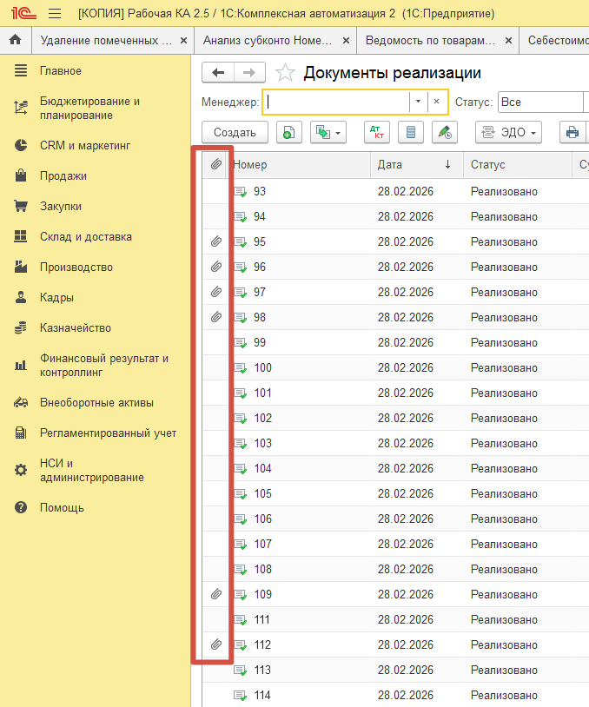Click the Реализовано status of document 99
The image size is (589, 707).
[504, 343]
